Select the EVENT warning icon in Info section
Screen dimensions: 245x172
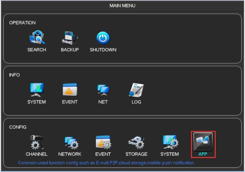coord(70,90)
